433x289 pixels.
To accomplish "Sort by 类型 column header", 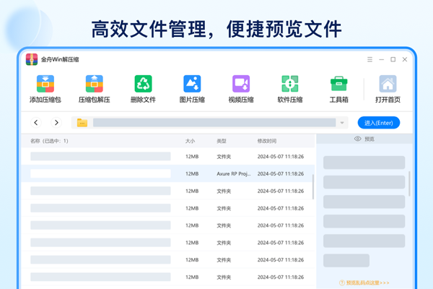I will [x=222, y=141].
